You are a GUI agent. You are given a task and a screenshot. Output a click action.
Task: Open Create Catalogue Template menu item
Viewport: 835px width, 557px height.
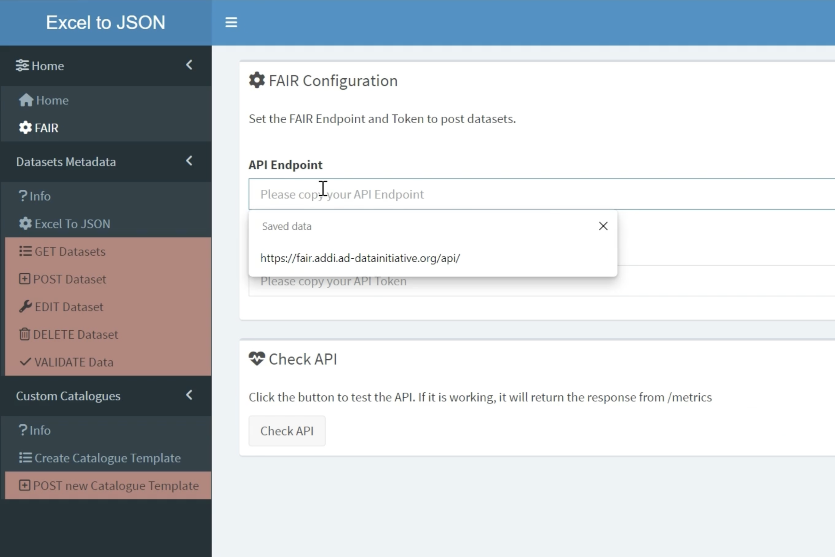pyautogui.click(x=107, y=458)
